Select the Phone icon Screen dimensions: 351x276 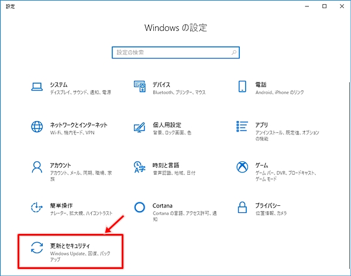[242, 87]
